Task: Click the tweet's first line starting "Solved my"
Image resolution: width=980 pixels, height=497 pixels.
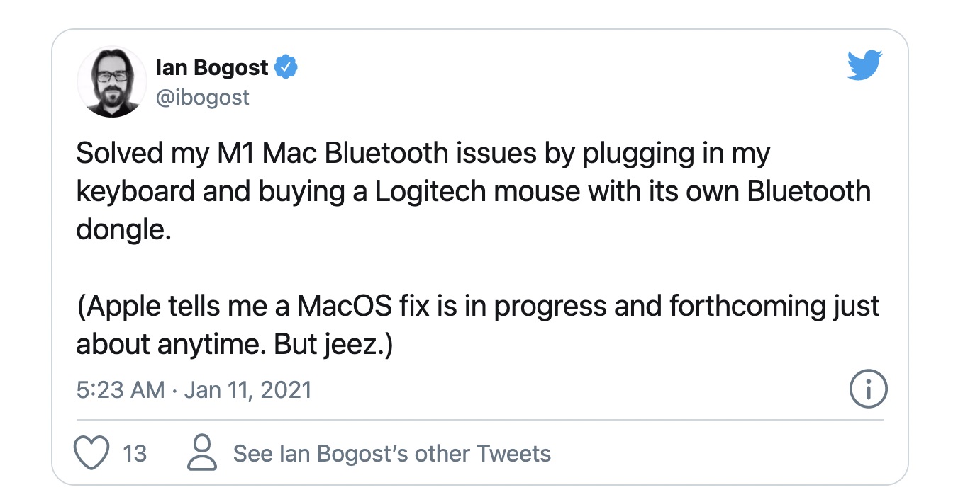Action: coord(423,154)
